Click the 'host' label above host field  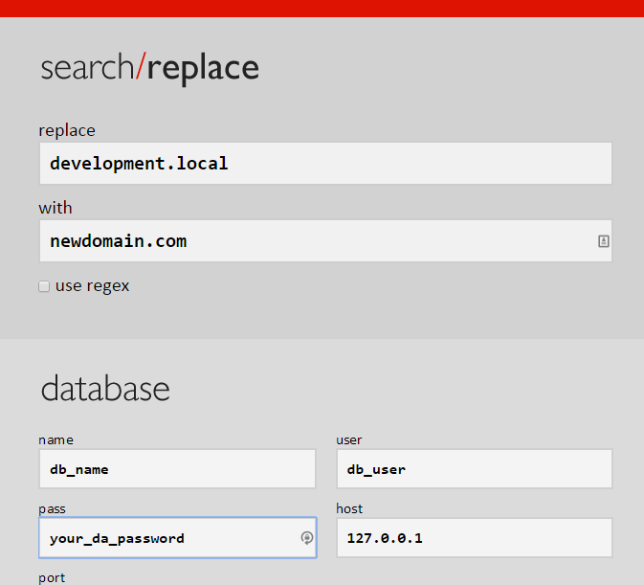(349, 508)
